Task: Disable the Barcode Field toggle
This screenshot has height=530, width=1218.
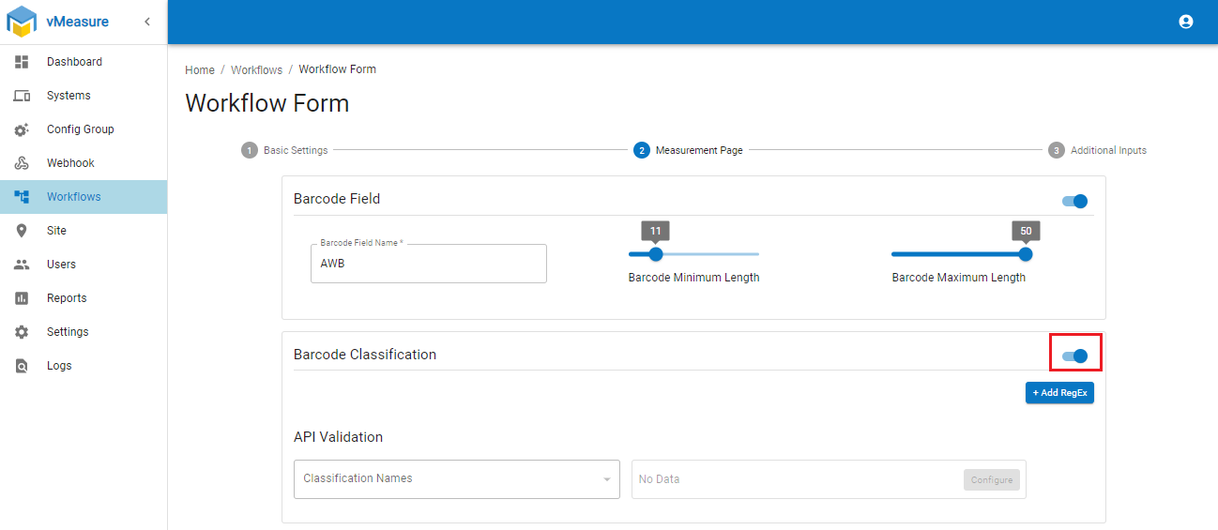Action: point(1075,201)
